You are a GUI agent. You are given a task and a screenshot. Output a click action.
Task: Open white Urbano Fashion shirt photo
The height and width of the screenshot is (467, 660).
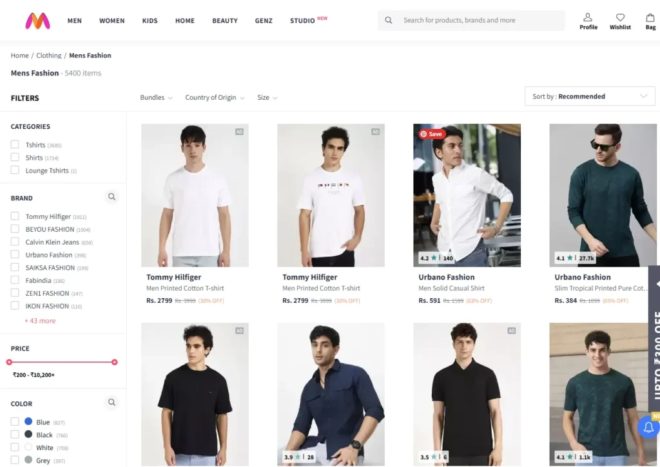(467, 195)
